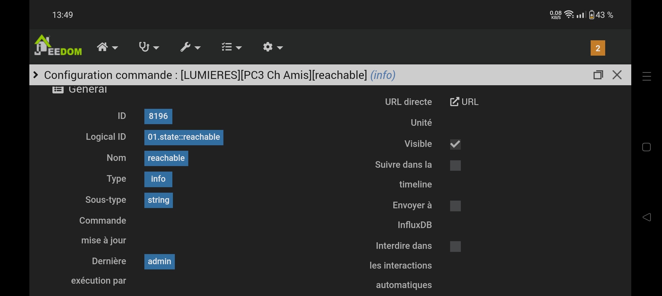The width and height of the screenshot is (662, 296).
Task: Click the 01.state::reachable Logical ID label
Action: [x=184, y=137]
